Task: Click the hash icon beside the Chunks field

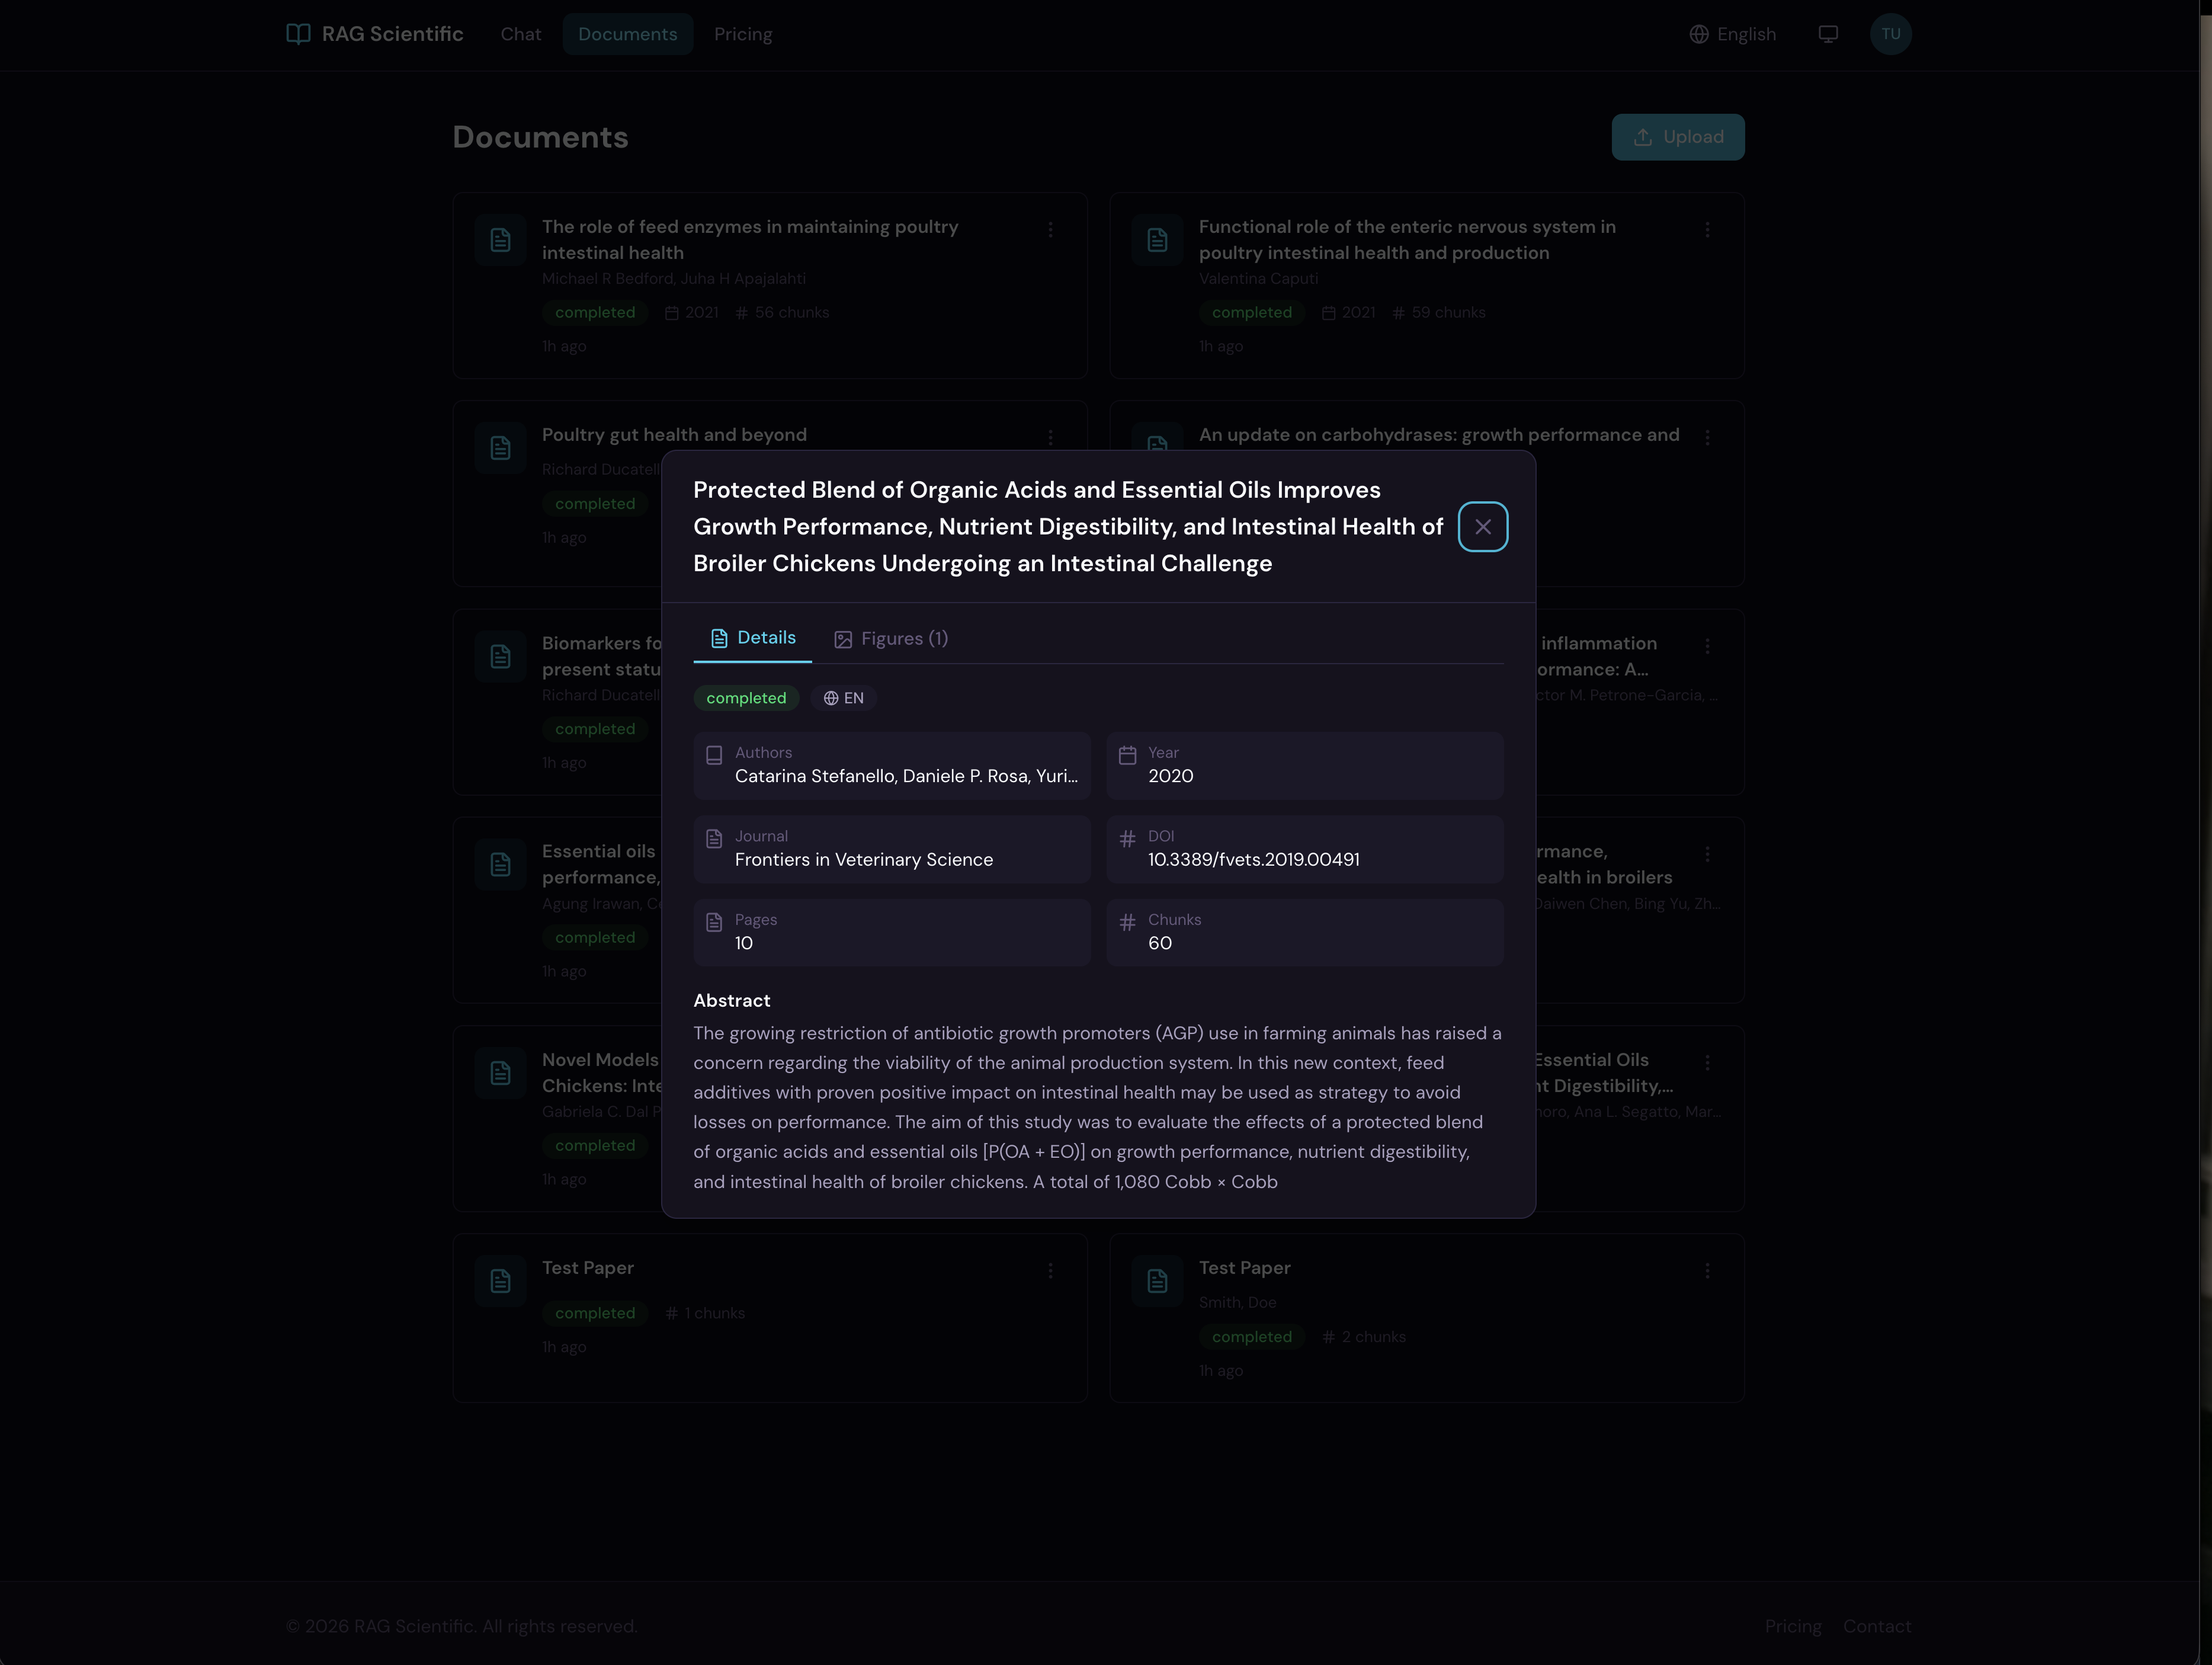Action: tap(1128, 922)
